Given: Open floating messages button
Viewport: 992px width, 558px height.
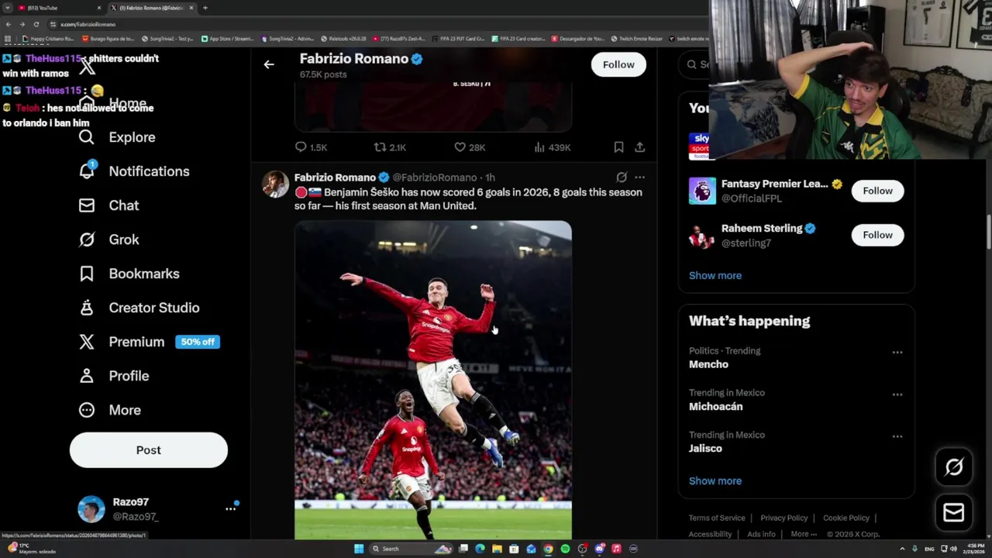Looking at the screenshot, I should point(954,512).
